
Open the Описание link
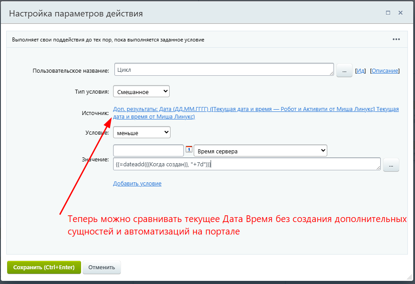tap(385, 71)
